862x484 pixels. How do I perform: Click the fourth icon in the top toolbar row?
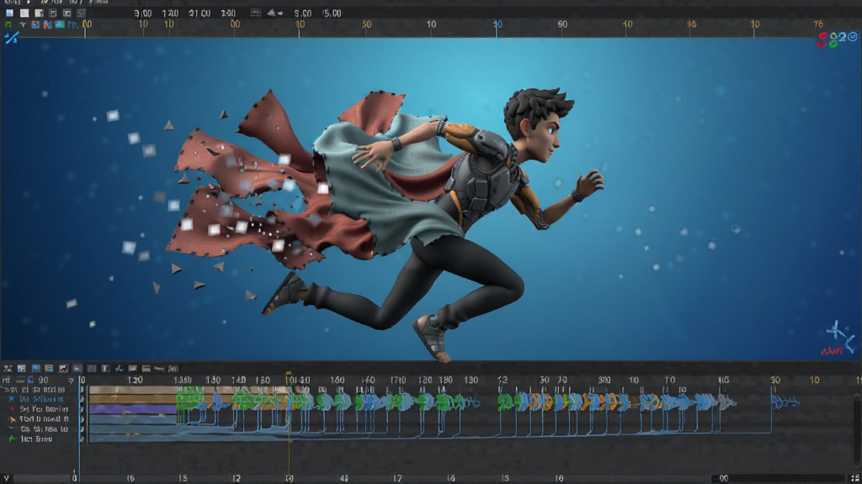pos(53,13)
